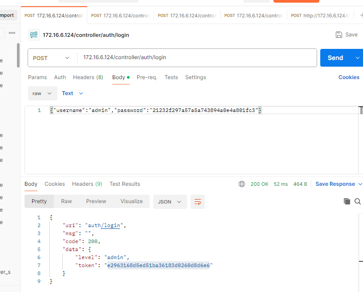Open the Pre-req. tab

coord(147,77)
